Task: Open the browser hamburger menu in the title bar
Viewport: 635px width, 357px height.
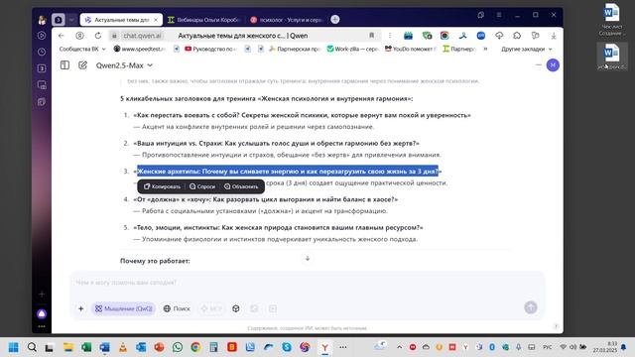Action: pyautogui.click(x=499, y=15)
